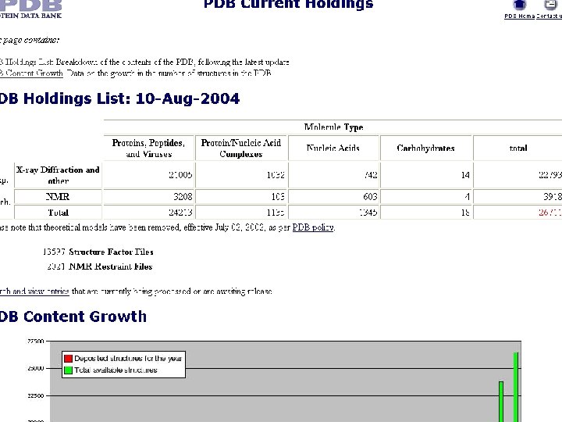Image resolution: width=562 pixels, height=422 pixels.
Task: Click the X-ray nucleic acids cell
Action: click(x=333, y=175)
